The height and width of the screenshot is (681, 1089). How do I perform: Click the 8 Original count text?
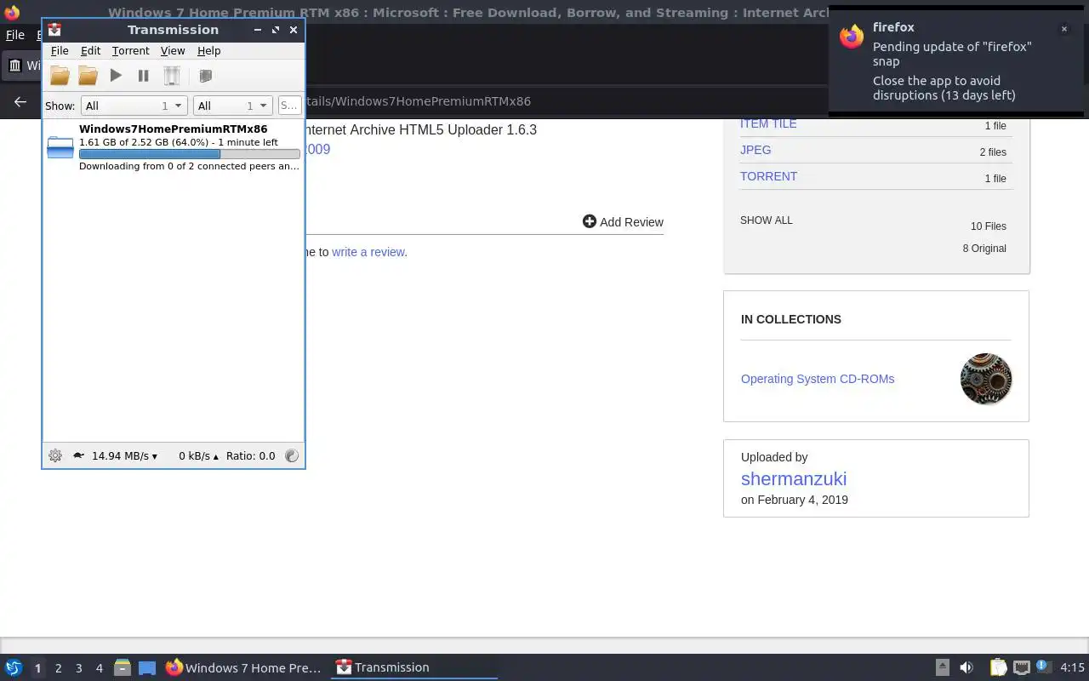(x=984, y=249)
